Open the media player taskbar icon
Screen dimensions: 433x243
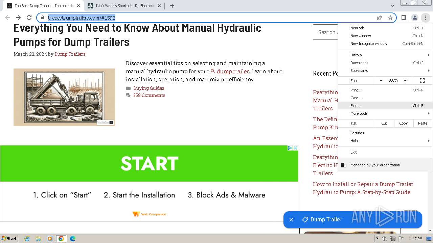(50, 239)
